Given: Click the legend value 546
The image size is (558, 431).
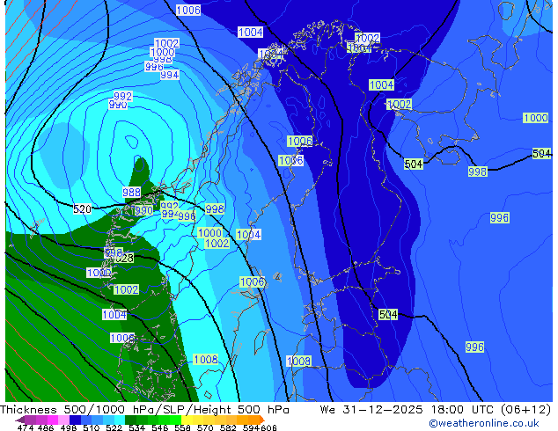Looking at the screenshot, I should pos(159,427).
